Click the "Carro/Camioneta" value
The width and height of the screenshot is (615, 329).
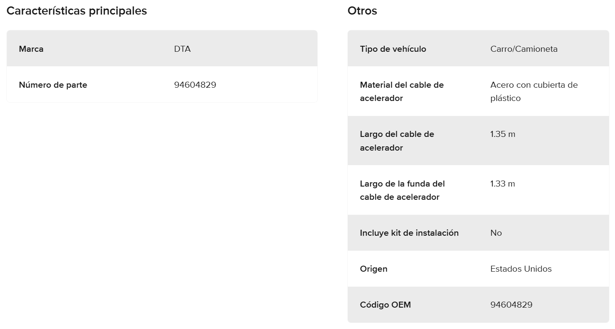[524, 49]
